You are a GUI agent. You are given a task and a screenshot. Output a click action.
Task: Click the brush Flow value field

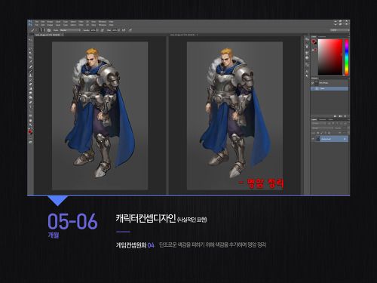[115, 30]
